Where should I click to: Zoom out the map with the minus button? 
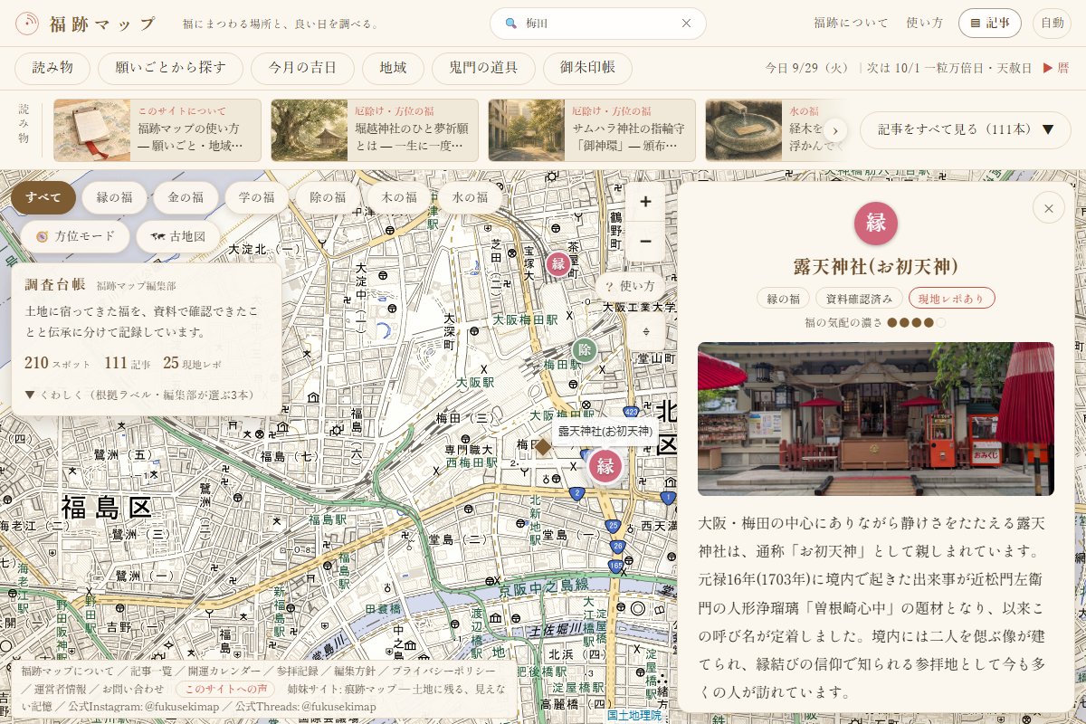(645, 242)
